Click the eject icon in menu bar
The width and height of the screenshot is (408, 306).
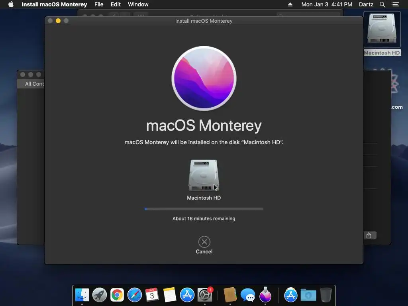[x=290, y=4]
